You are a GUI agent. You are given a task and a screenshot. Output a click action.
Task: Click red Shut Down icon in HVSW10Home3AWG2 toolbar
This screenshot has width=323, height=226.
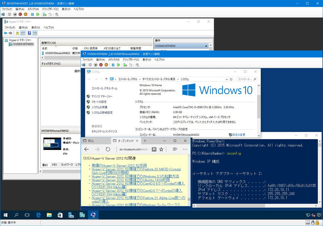tap(101, 65)
